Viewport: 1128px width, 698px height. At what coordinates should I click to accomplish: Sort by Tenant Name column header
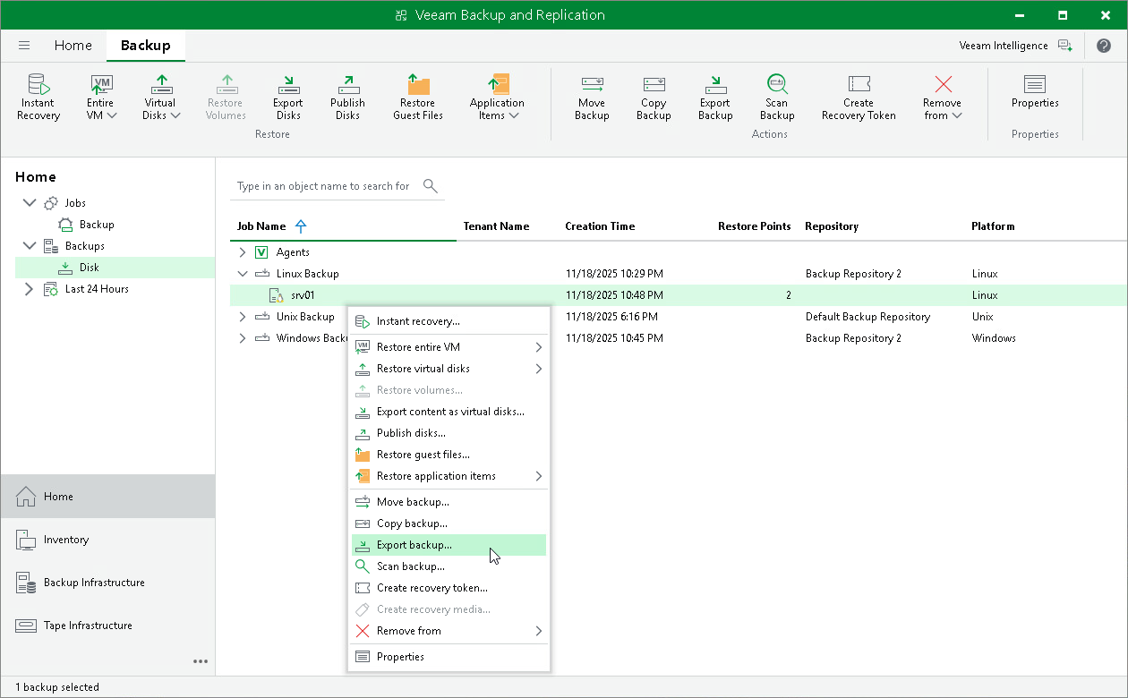click(x=496, y=226)
